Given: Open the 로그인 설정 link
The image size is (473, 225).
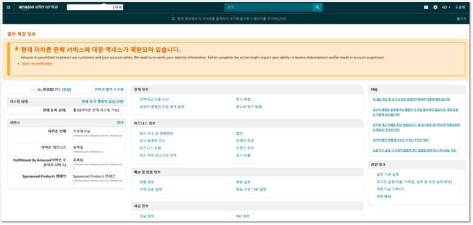Looking at the screenshot, I should pyautogui.click(x=414, y=182).
